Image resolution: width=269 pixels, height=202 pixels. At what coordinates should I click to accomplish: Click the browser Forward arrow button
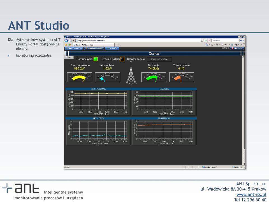[x=70, y=40]
